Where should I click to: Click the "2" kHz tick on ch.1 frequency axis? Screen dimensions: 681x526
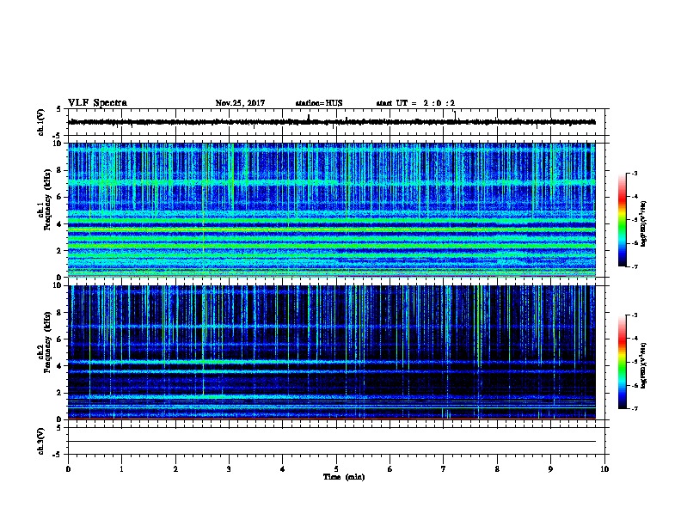click(59, 250)
